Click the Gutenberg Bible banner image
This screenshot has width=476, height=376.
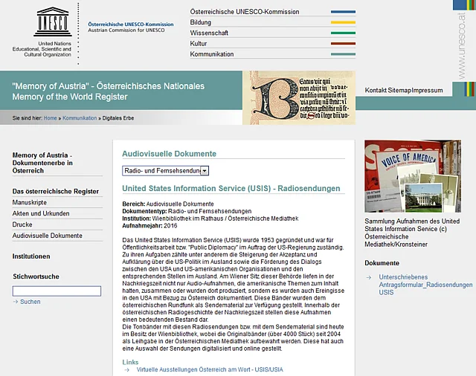pyautogui.click(x=299, y=97)
